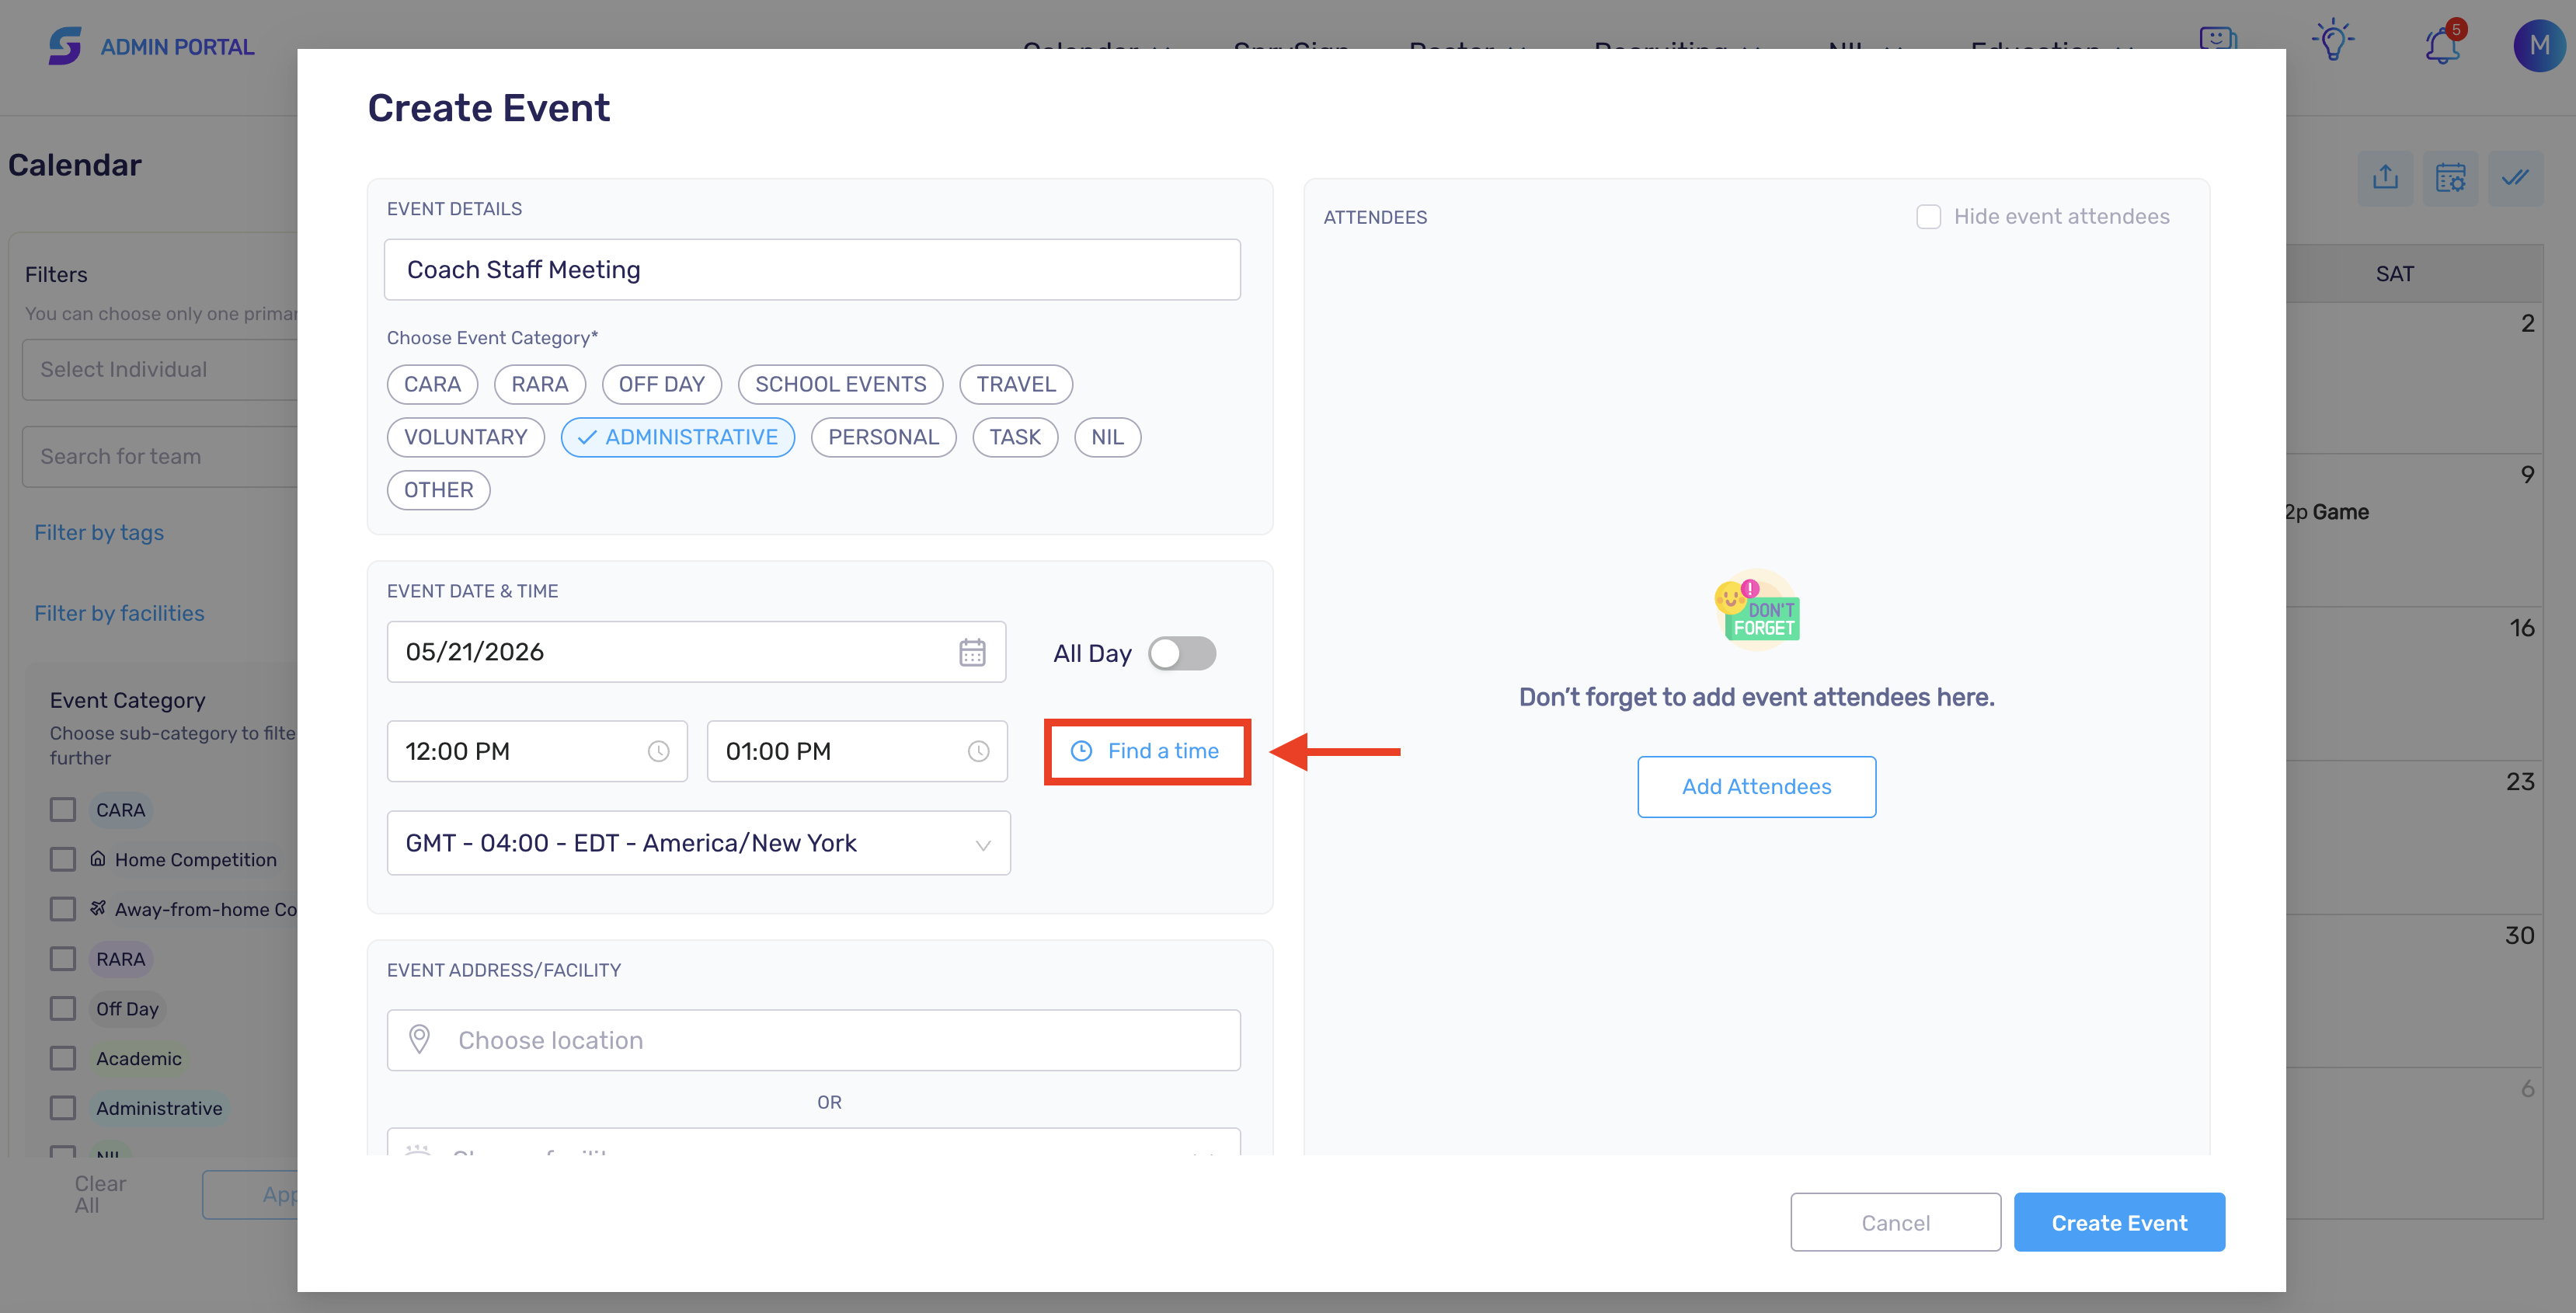This screenshot has width=2576, height=1313.
Task: Select the RARA event category chip
Action: (x=540, y=384)
